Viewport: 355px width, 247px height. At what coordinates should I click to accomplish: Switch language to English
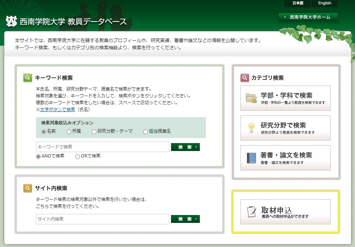point(324,3)
